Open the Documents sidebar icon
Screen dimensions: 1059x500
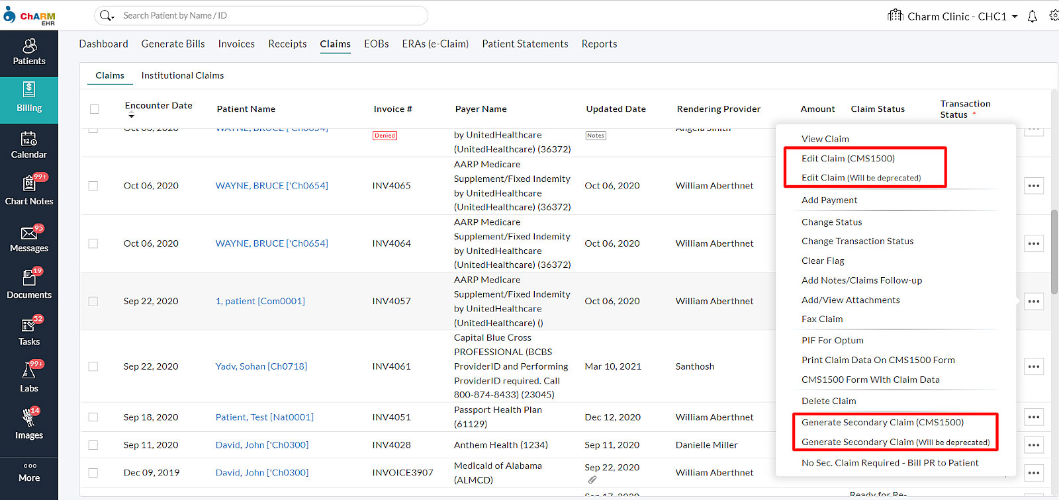pyautogui.click(x=29, y=286)
